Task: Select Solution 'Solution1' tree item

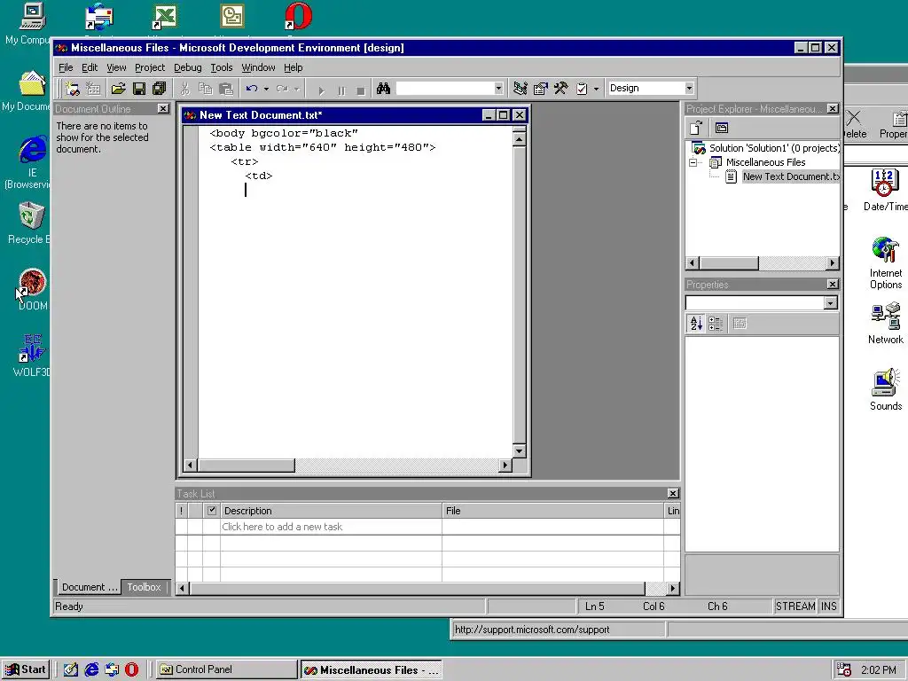Action: (773, 148)
